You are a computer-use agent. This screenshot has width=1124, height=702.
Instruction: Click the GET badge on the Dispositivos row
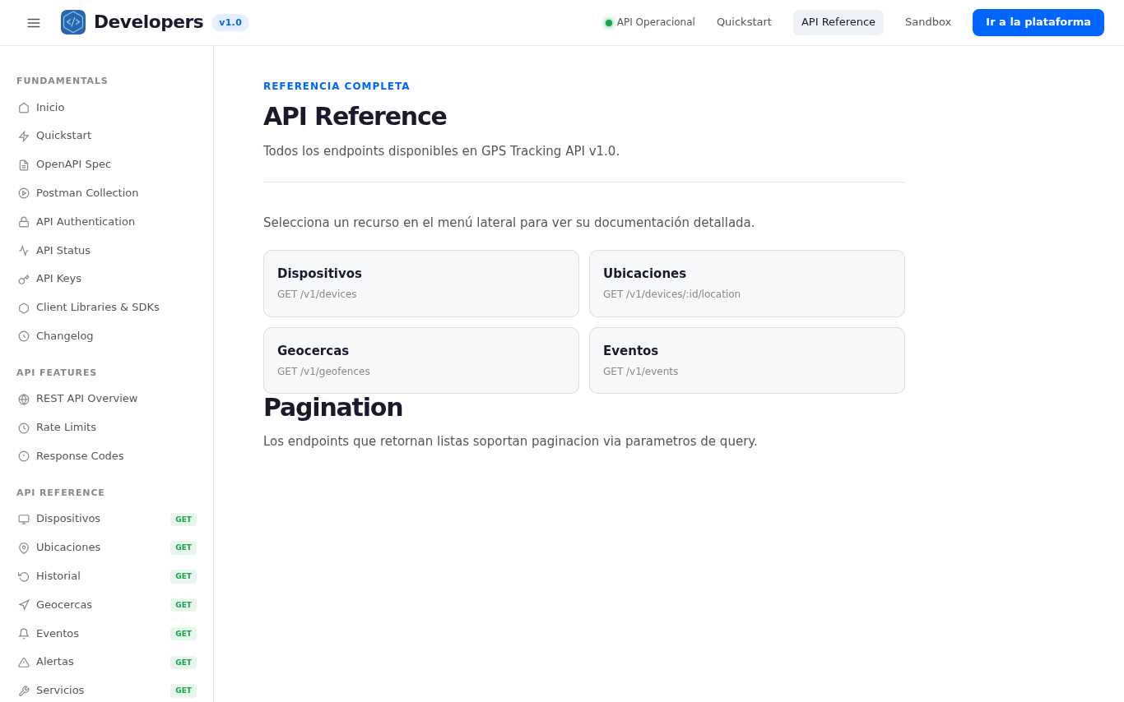click(x=183, y=520)
